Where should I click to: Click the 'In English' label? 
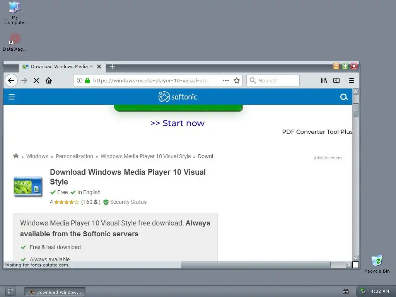(89, 193)
